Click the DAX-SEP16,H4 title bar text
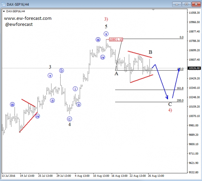 click(18, 4)
